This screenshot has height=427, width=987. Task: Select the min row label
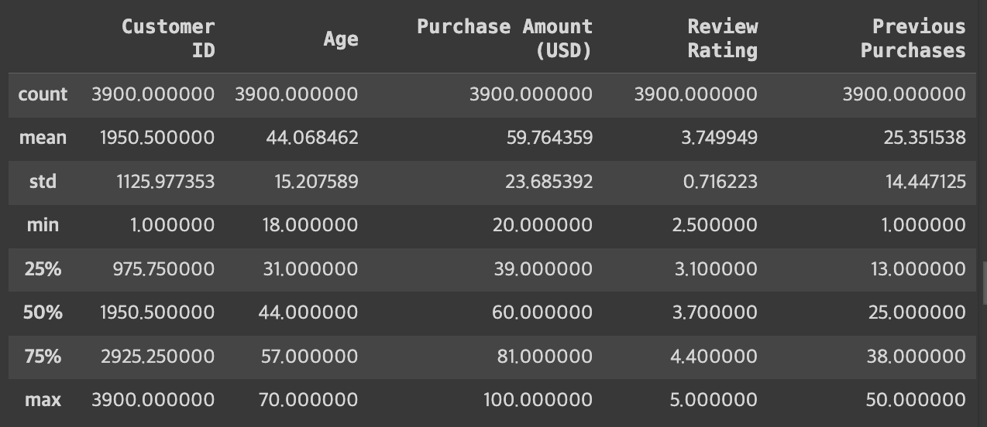[43, 225]
